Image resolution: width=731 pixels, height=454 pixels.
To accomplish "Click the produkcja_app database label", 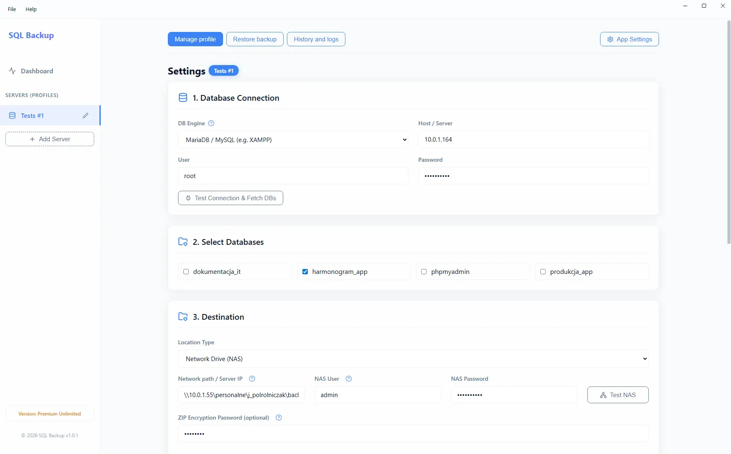I will (x=571, y=271).
